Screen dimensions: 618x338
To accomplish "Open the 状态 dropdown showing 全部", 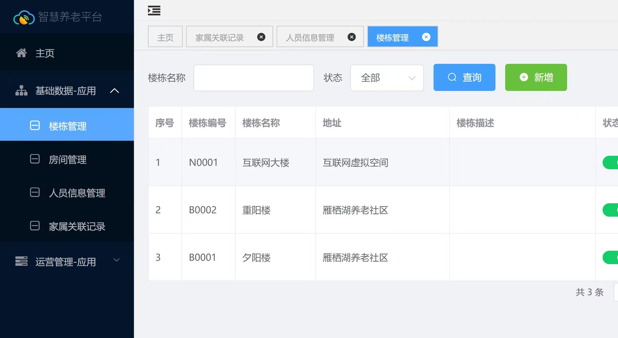I will point(387,78).
